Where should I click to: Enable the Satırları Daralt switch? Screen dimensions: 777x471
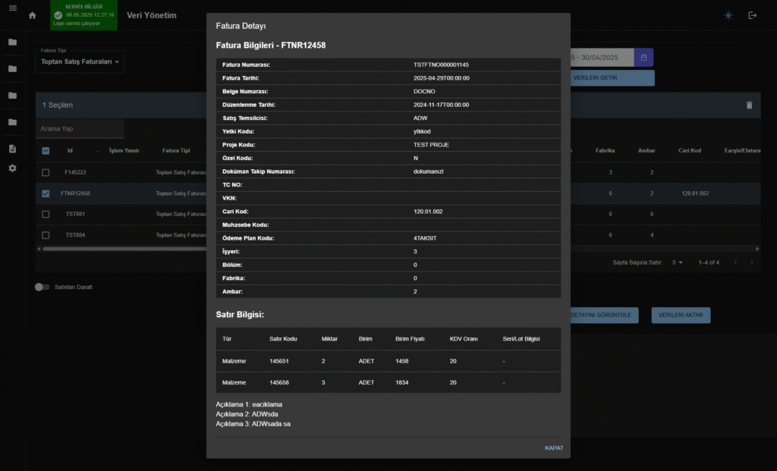coord(42,287)
